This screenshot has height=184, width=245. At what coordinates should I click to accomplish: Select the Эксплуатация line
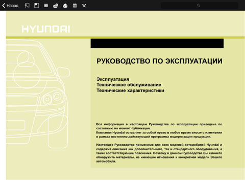[x=113, y=79]
